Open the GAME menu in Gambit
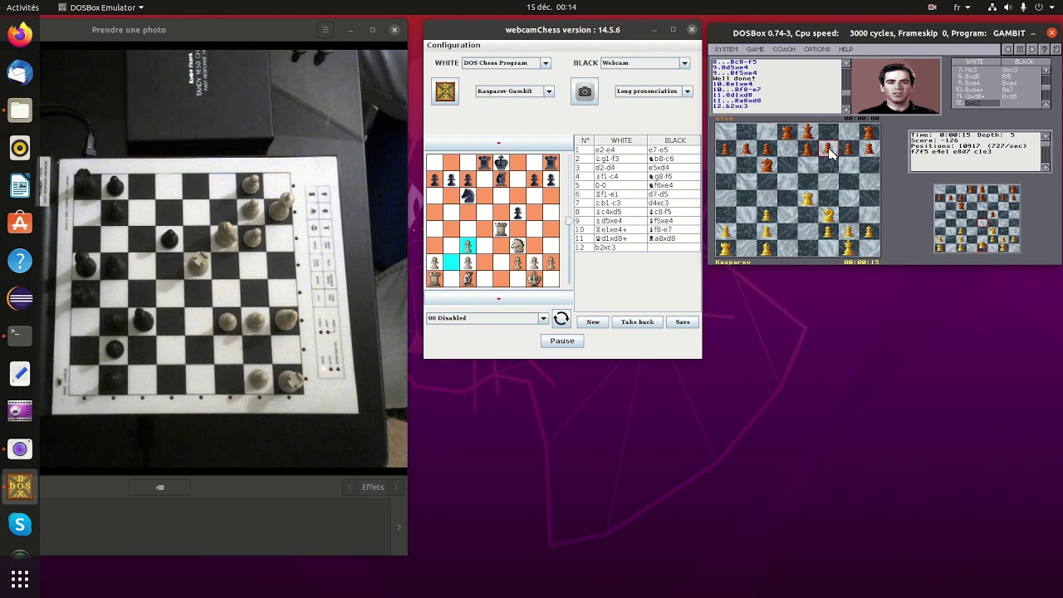 point(755,49)
